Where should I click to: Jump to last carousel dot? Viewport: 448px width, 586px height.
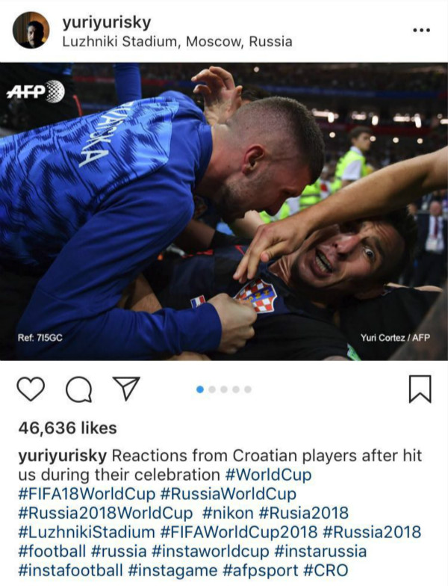click(248, 389)
